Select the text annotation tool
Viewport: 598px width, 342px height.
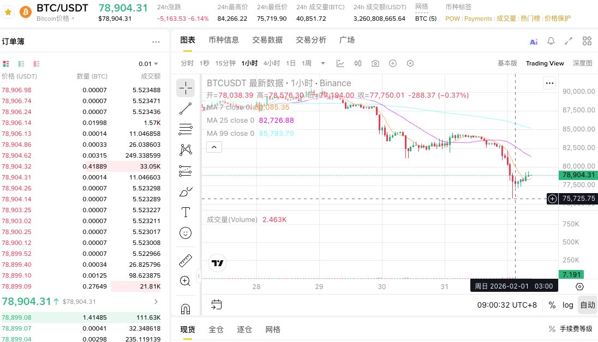tap(186, 212)
